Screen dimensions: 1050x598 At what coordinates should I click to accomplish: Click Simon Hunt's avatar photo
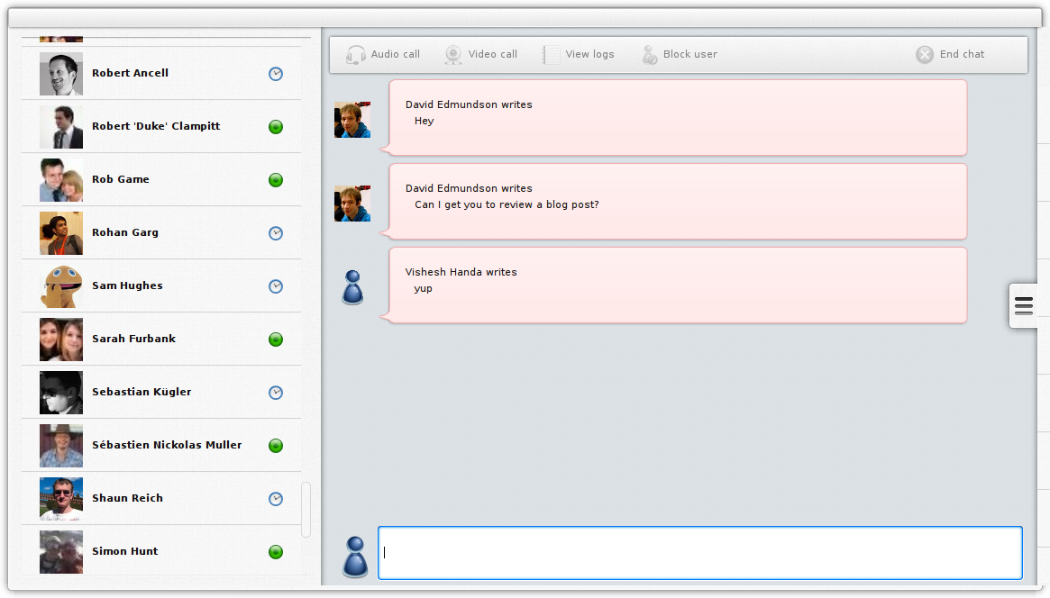tap(61, 552)
